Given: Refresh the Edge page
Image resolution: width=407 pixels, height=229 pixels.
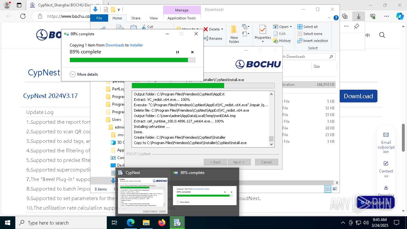Looking at the screenshot, I should [x=23, y=16].
